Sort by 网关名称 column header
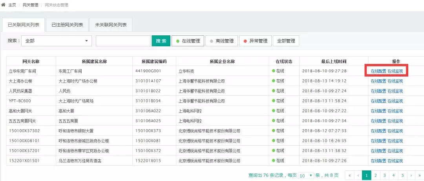The height and width of the screenshot is (181, 424). point(31,61)
